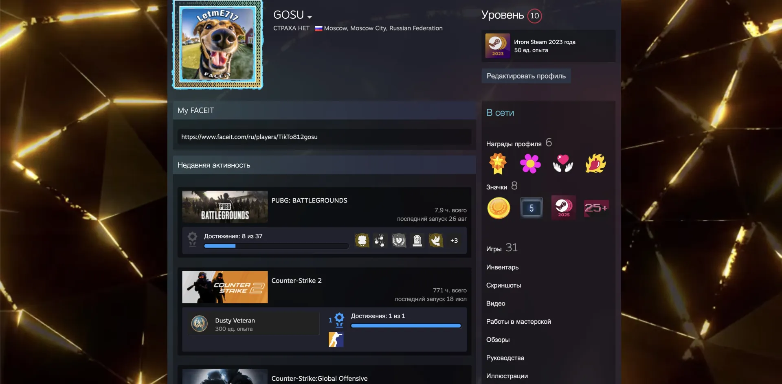Screen dimensions: 782x384
Task: Open the Steam 2023 year review badge icon
Action: point(497,46)
